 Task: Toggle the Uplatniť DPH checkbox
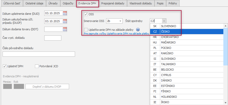[5, 66]
